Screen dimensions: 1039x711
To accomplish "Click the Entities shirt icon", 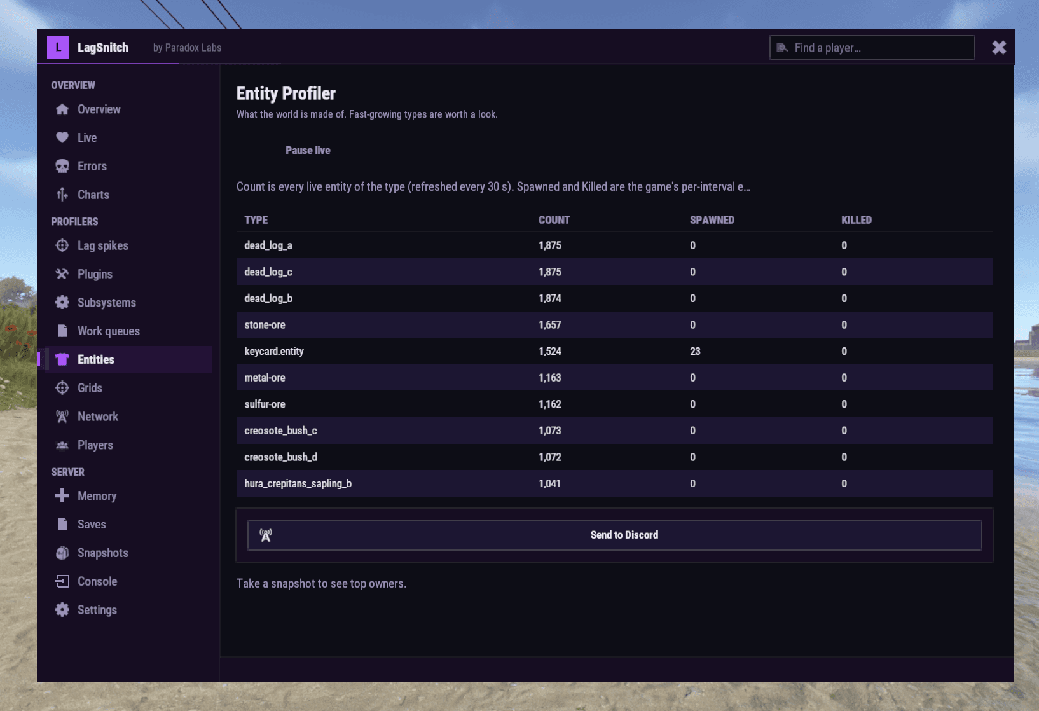I will (x=62, y=359).
